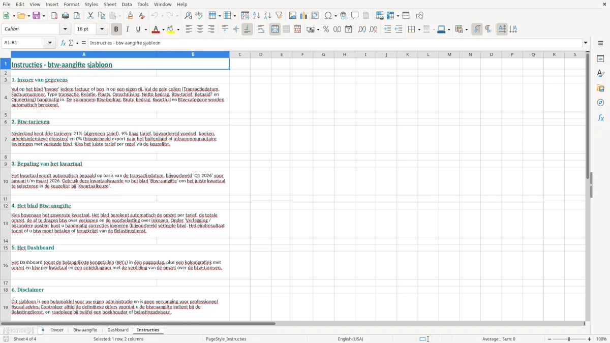Open the Sheet menu
The width and height of the screenshot is (610, 343).
(110, 4)
